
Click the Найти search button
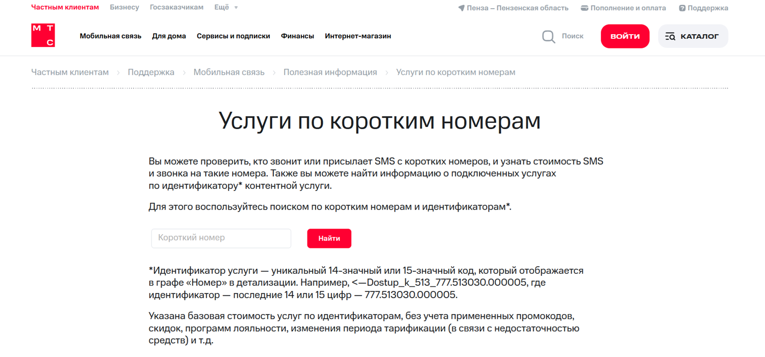(x=329, y=238)
